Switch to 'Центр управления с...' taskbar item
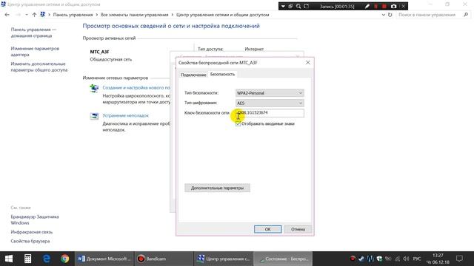Screen dimensions: 474x266 [x=223, y=259]
